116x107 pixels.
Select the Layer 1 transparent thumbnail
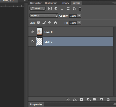pyautogui.click(x=40, y=41)
